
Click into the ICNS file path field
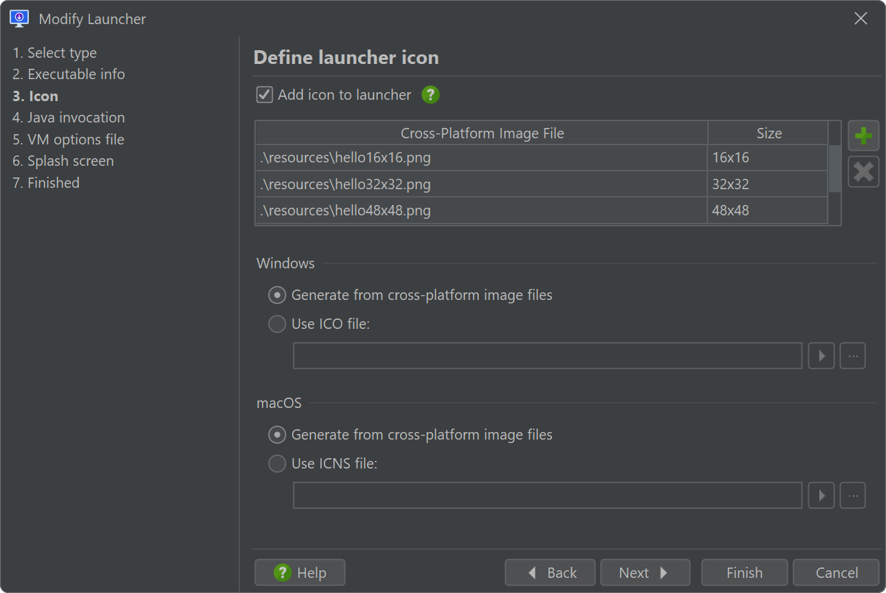pos(548,495)
